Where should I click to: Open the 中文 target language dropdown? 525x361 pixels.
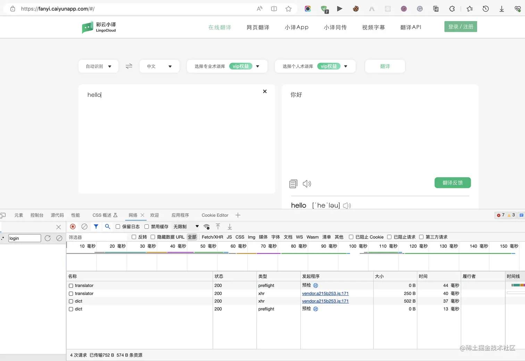point(159,66)
